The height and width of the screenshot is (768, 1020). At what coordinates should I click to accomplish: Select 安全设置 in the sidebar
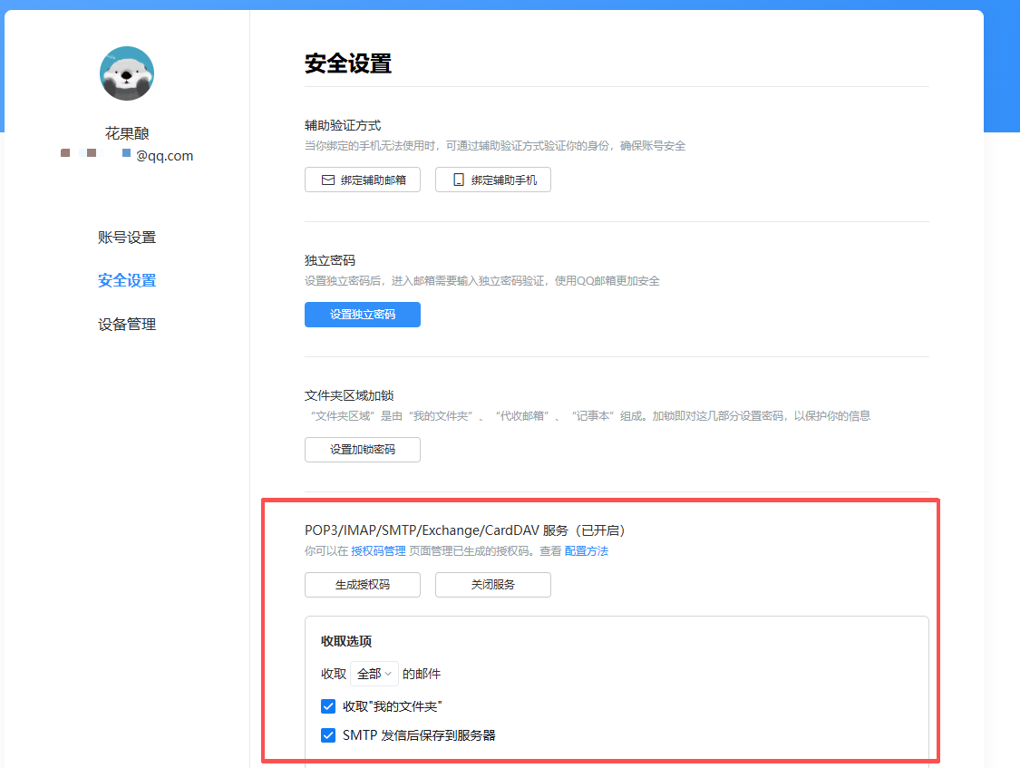click(127, 281)
